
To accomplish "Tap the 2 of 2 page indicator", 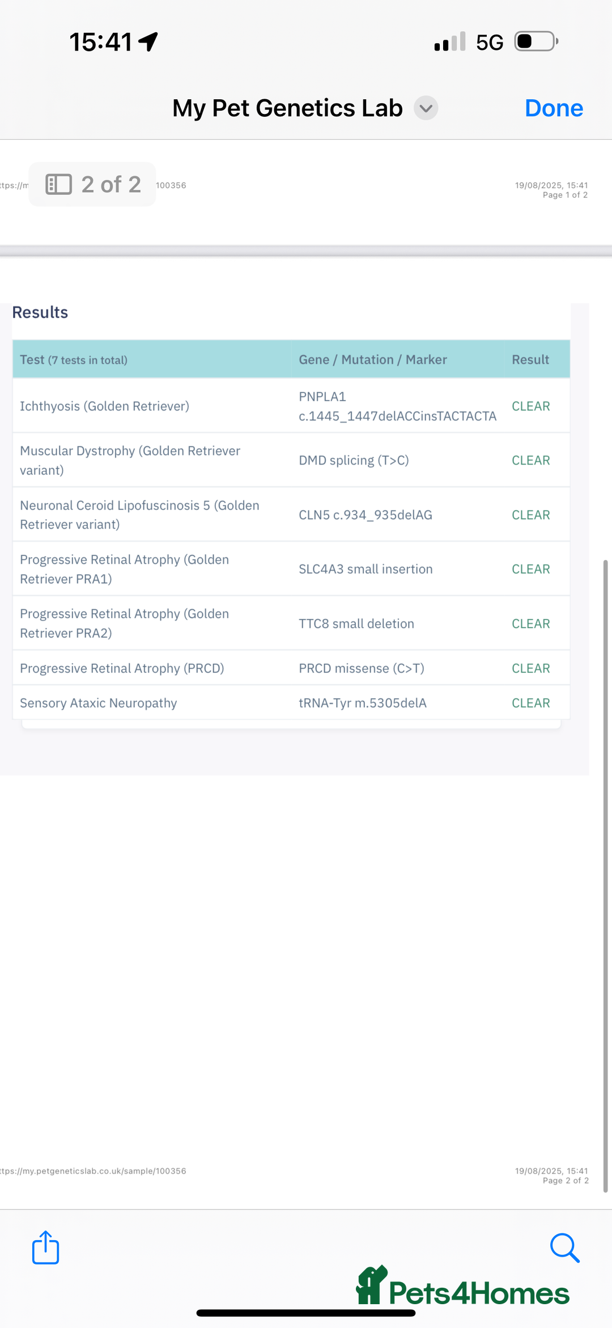I will coord(92,184).
